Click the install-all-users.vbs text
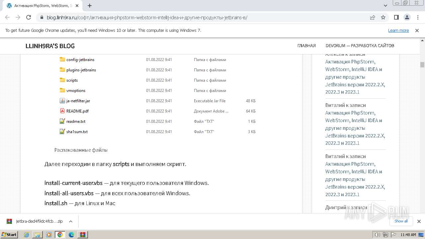425x239 pixels. pyautogui.click(x=69, y=193)
